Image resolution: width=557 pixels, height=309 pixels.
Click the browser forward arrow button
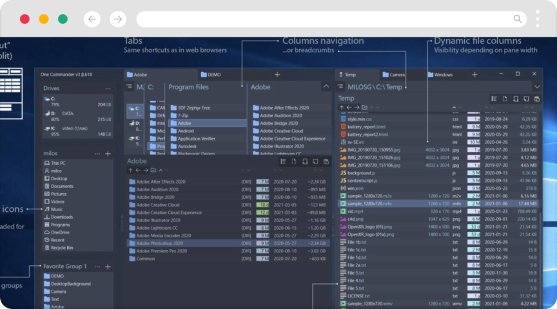(x=118, y=19)
